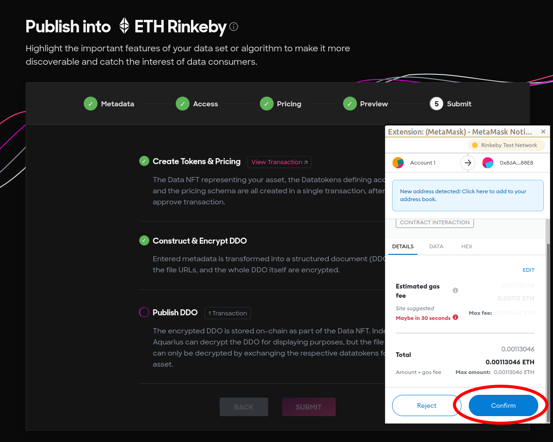Click the Ethereum logo in the heading
The width and height of the screenshot is (553, 442).
pyautogui.click(x=124, y=26)
